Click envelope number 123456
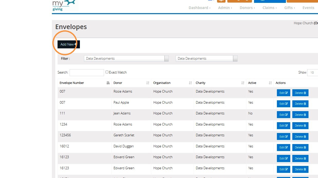Viewport: 318px width, 178px height. [x=65, y=135]
